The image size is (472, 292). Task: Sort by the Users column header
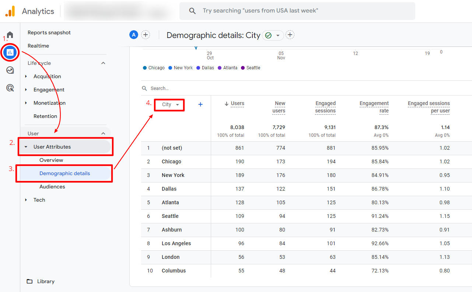point(237,104)
